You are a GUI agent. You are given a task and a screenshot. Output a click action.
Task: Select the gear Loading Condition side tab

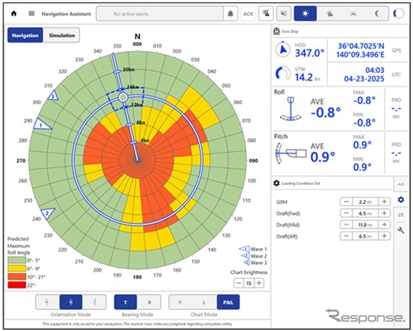(401, 200)
